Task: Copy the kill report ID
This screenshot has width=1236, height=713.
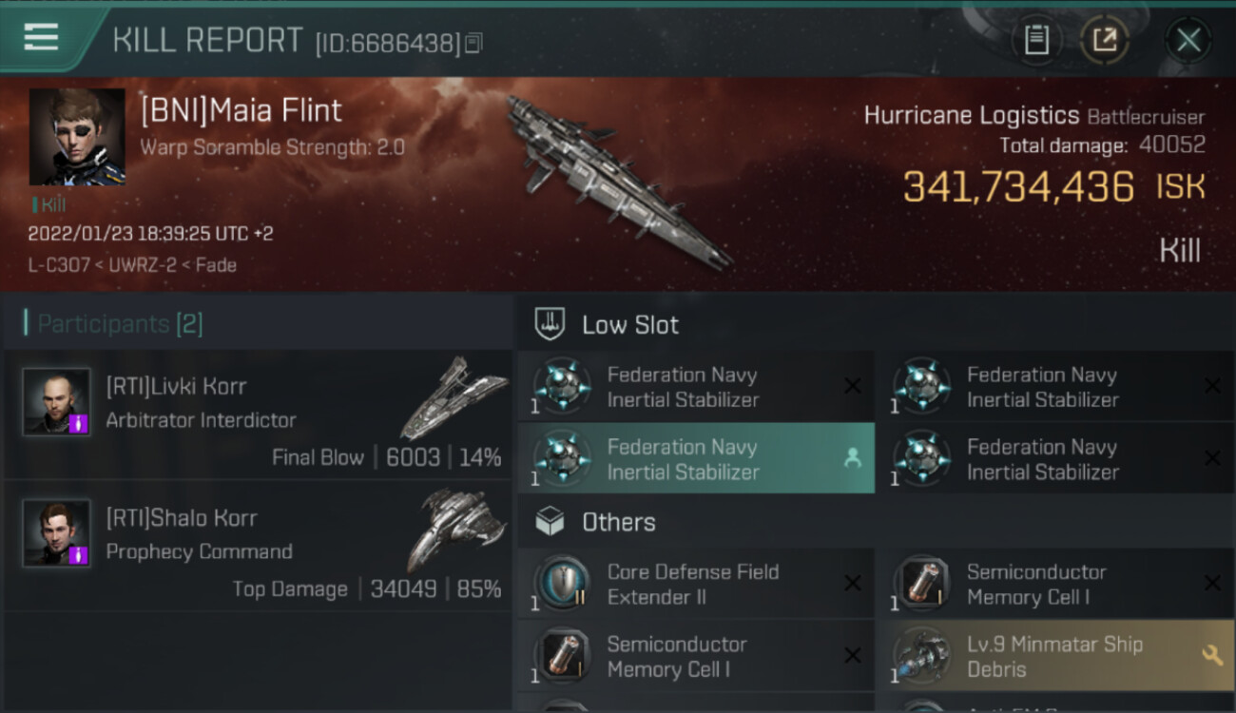Action: tap(473, 43)
